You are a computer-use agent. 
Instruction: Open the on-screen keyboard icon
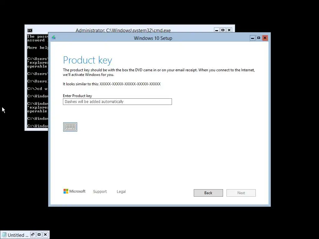point(70,127)
